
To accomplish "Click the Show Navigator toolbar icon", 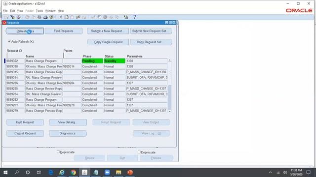I will coord(19,17).
